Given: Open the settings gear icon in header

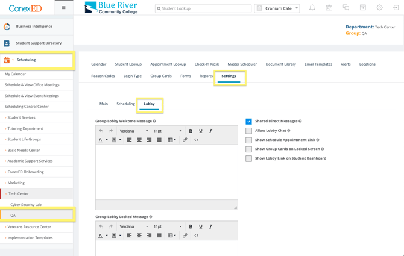Looking at the screenshot, I should click(379, 8).
